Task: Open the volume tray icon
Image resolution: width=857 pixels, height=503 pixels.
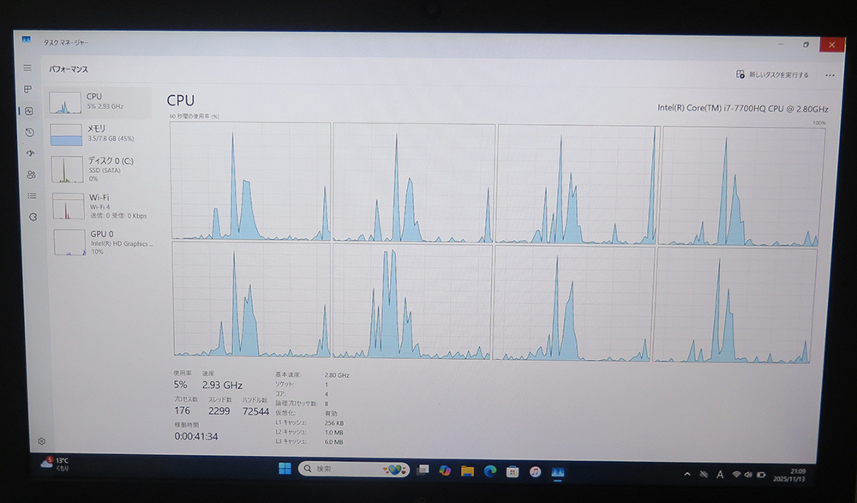Action: click(x=747, y=475)
